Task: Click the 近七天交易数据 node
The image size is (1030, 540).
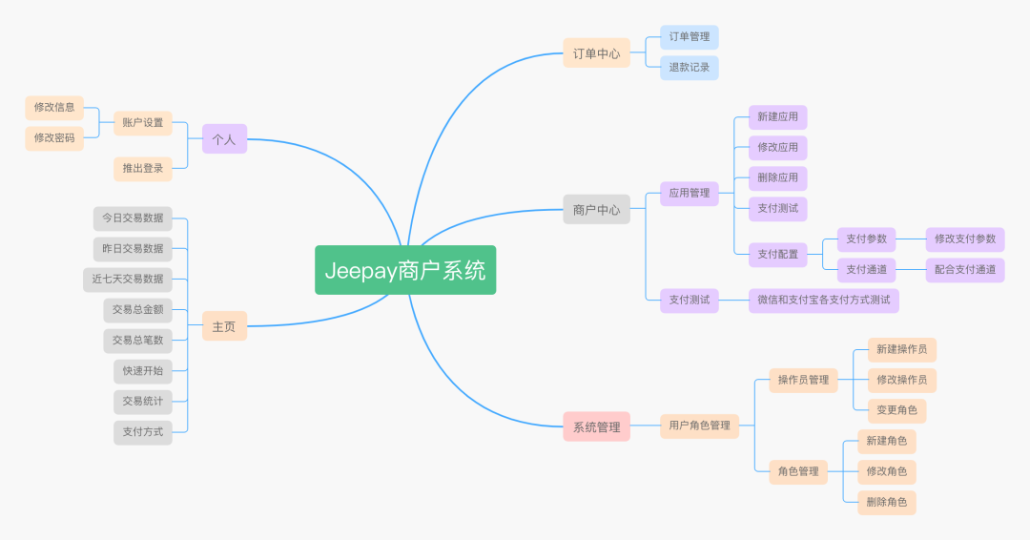Action: click(128, 280)
